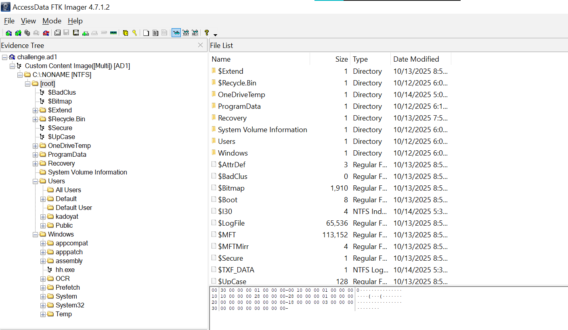Click inside the hex viewer pane
568x330 pixels.
click(388, 308)
